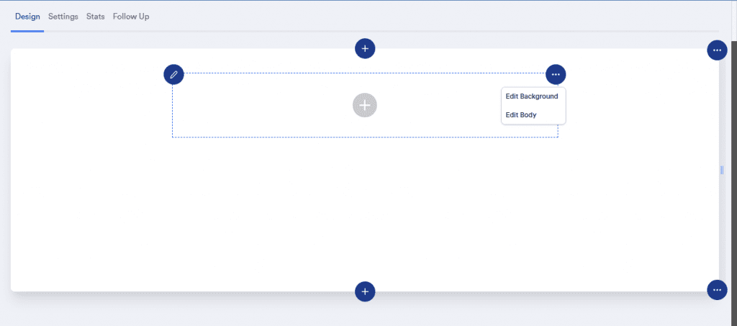Screen dimensions: 737x326
Task: Go to the Stats tab
Action: 96,16
